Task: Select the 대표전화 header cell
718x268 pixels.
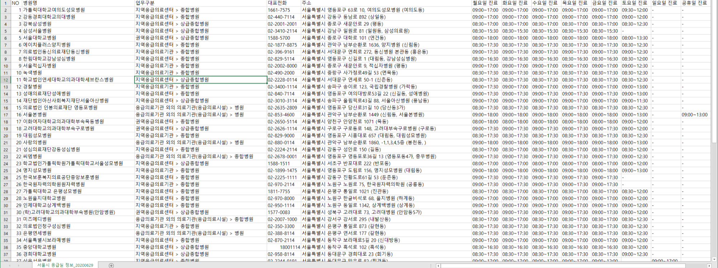Action: point(284,3)
